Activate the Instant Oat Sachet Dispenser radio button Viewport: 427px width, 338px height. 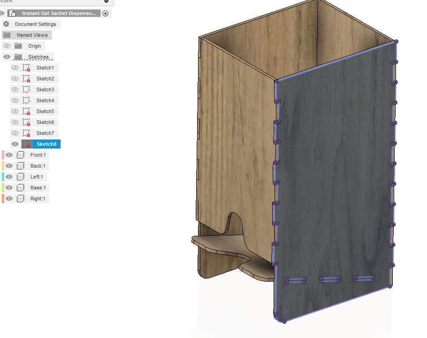(106, 13)
